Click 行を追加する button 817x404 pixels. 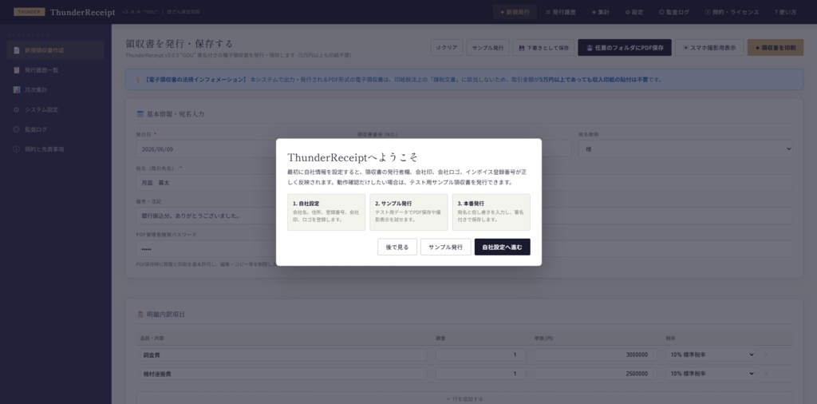pyautogui.click(x=464, y=398)
